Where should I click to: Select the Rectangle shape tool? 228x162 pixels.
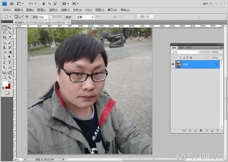pos(10,67)
